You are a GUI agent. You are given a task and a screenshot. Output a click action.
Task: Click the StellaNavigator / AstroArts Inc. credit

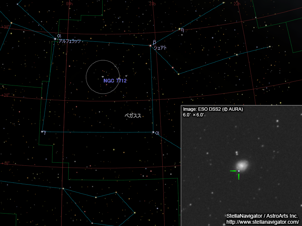click(x=262, y=216)
